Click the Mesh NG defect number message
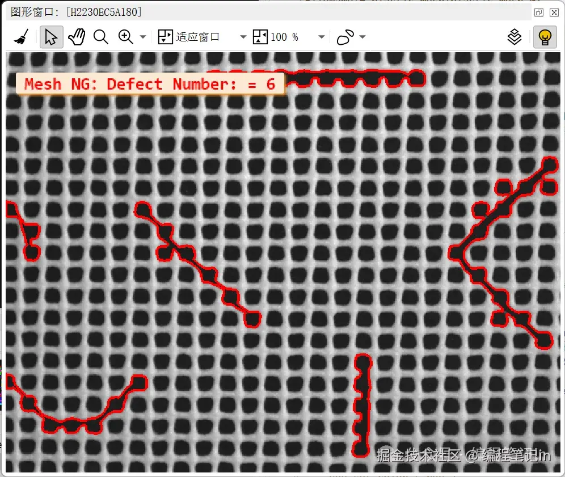Image resolution: width=565 pixels, height=477 pixels. click(x=150, y=84)
